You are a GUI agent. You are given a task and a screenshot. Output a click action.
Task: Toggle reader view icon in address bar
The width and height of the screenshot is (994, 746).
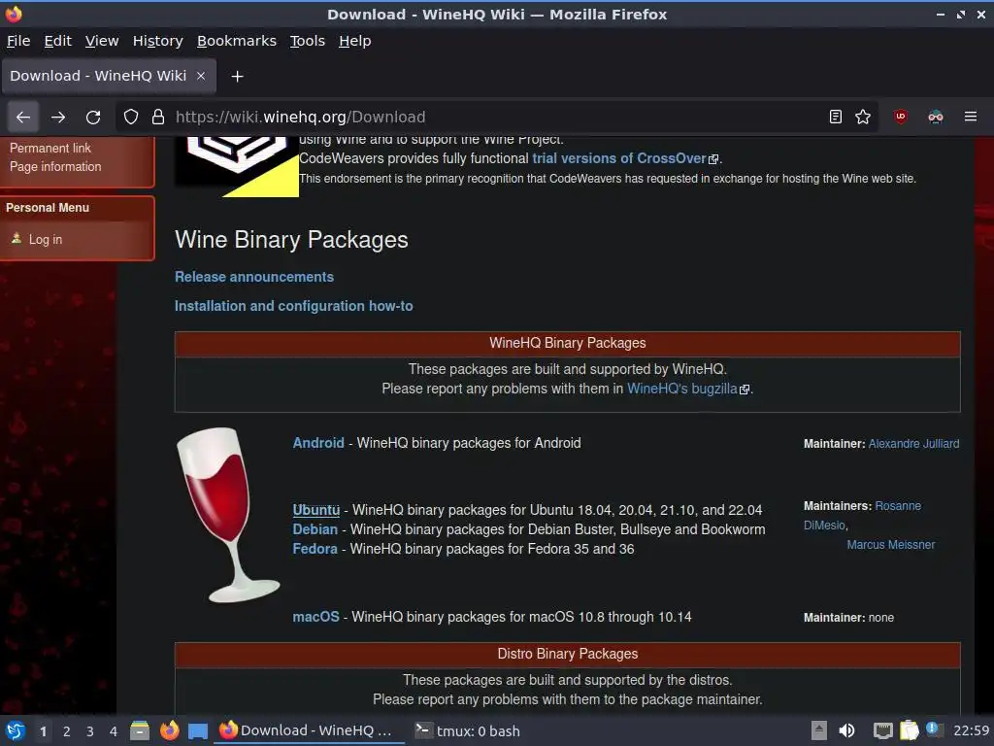836,117
